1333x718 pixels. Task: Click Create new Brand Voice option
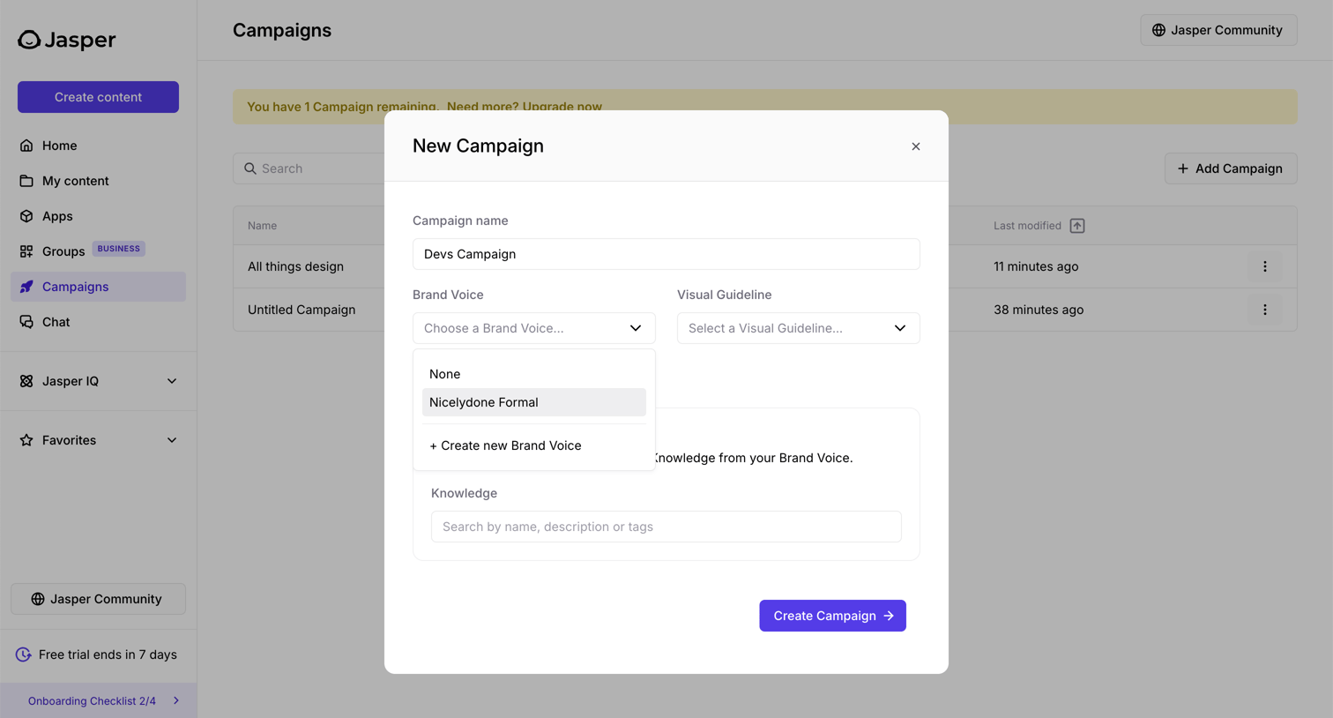tap(534, 445)
